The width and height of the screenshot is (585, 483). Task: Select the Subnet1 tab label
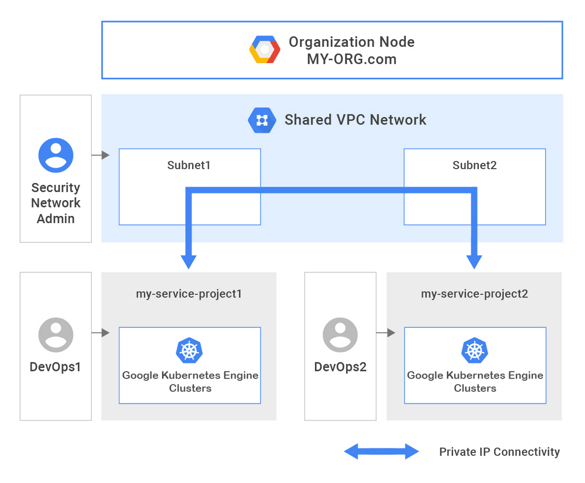[189, 165]
